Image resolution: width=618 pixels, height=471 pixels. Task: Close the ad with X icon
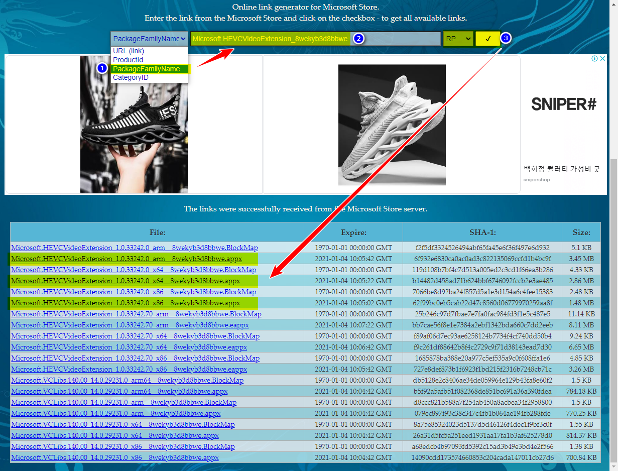tap(602, 59)
